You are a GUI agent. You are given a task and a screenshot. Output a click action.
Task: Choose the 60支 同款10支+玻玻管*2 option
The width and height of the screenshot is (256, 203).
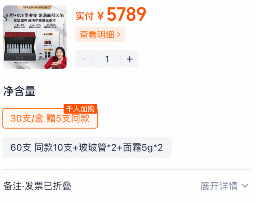click(x=87, y=148)
